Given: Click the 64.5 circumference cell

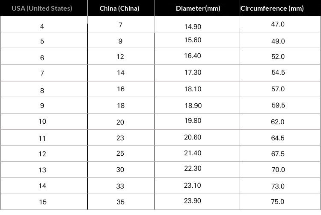Looking at the screenshot, I should click(x=278, y=138).
